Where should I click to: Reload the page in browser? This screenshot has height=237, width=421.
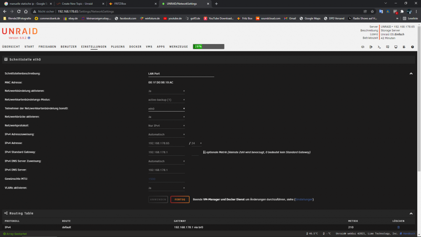[19, 11]
